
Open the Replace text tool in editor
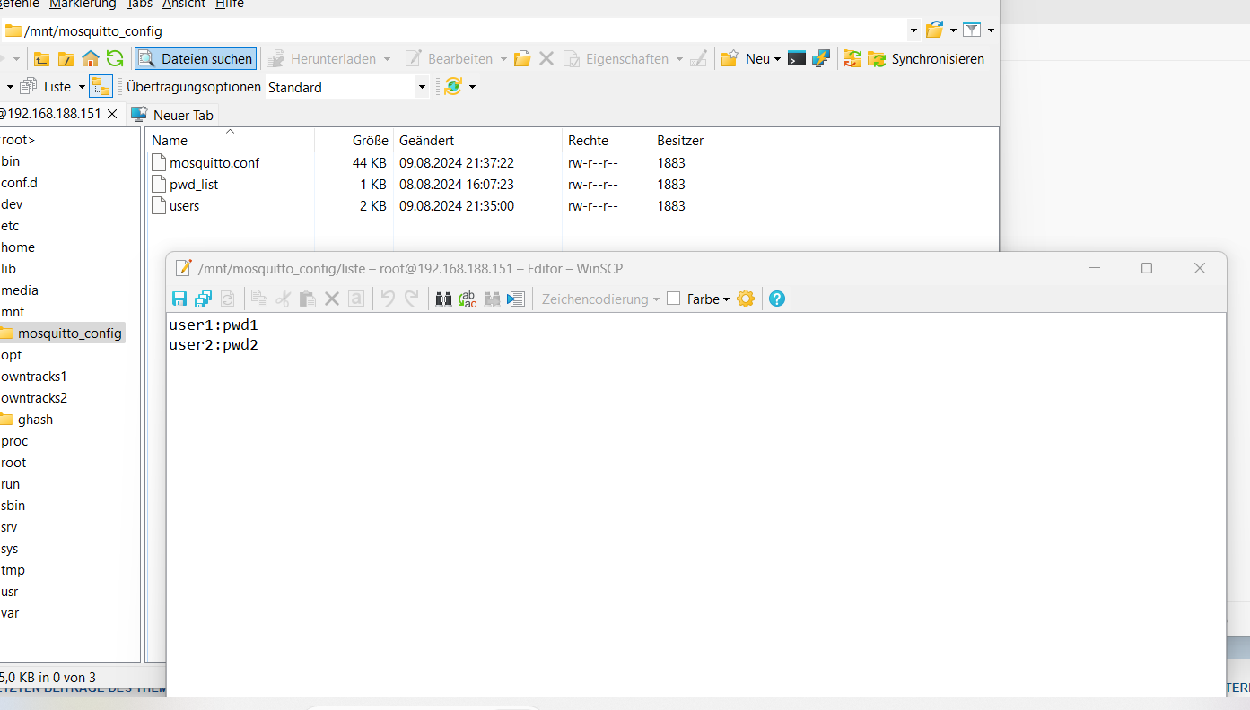(x=468, y=299)
